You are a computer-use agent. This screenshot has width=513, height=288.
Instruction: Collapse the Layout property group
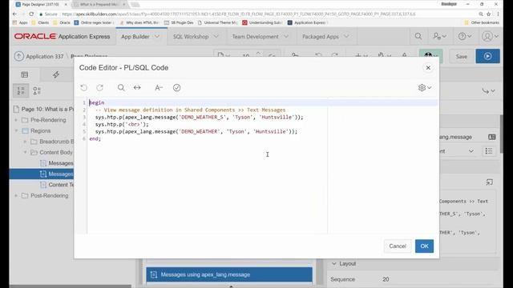coord(334,263)
